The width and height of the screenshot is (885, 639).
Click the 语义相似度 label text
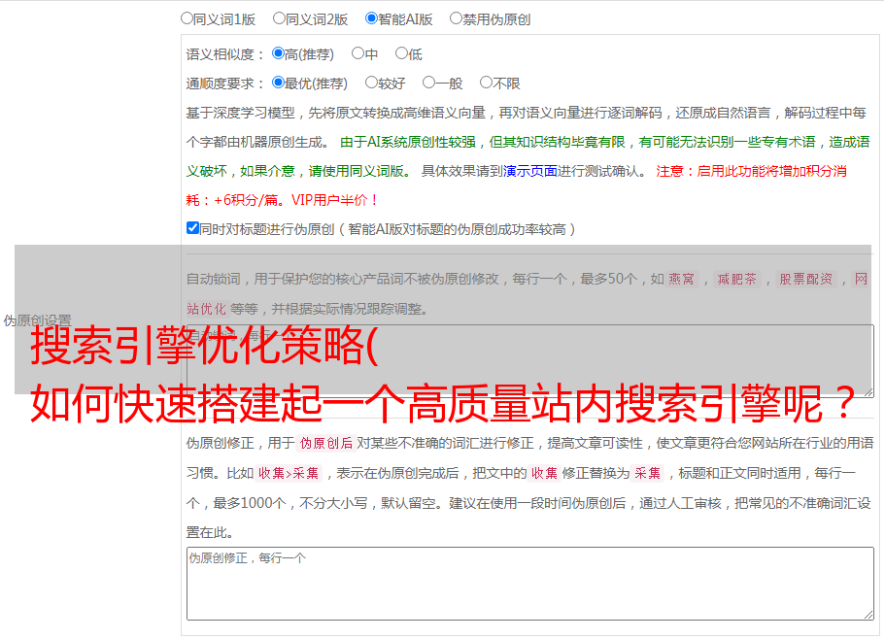click(225, 54)
